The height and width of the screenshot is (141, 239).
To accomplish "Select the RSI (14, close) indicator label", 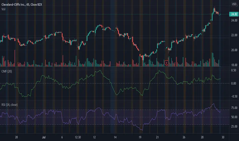I will (x=9, y=105).
